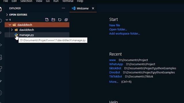Open the File menu
Screen dimensions: 184x103
(x=6, y=1)
